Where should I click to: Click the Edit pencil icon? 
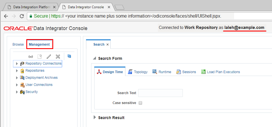click(x=49, y=56)
